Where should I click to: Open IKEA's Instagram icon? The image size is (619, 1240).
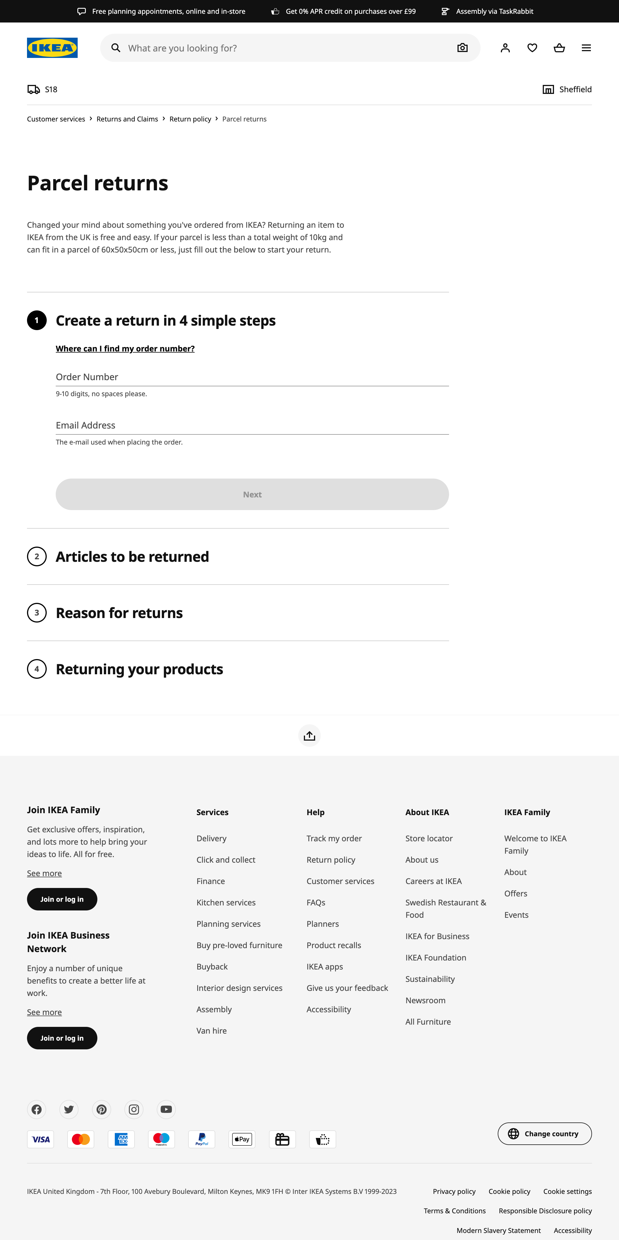click(134, 1110)
